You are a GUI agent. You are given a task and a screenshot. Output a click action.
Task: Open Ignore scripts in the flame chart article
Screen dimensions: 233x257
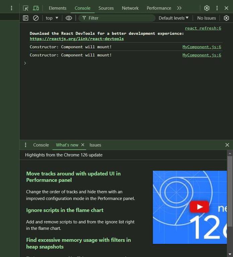[65, 210]
